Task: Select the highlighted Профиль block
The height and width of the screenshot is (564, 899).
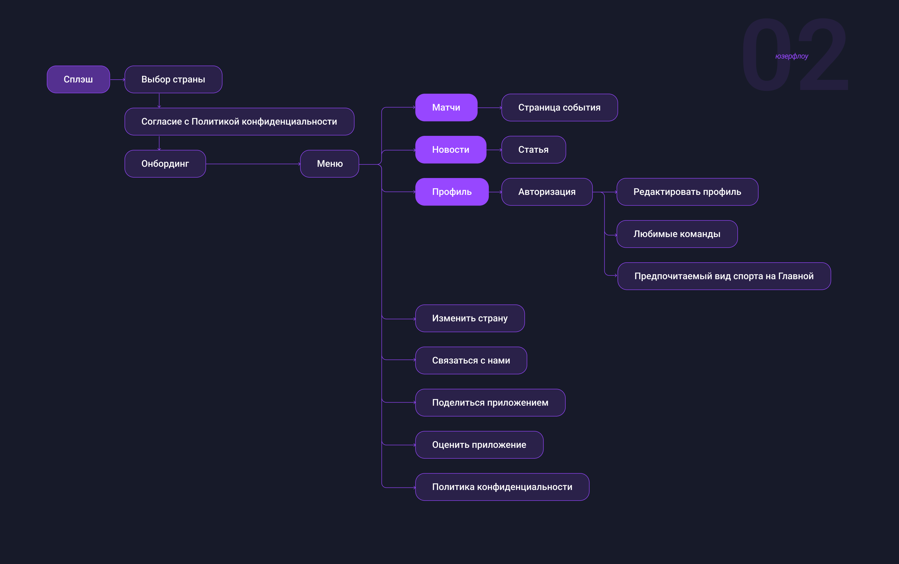Action: point(452,192)
